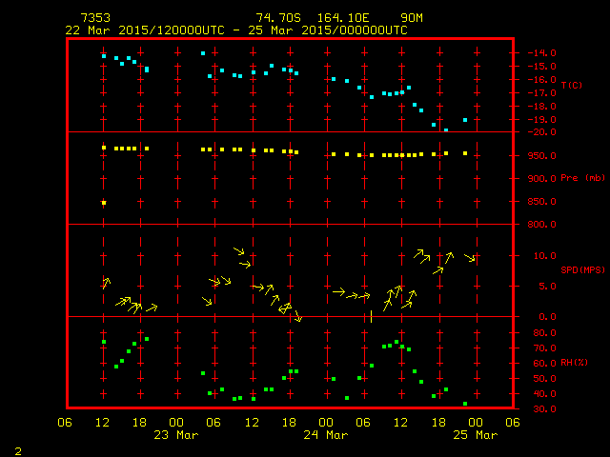Click the 25 Mar date label

click(x=475, y=435)
